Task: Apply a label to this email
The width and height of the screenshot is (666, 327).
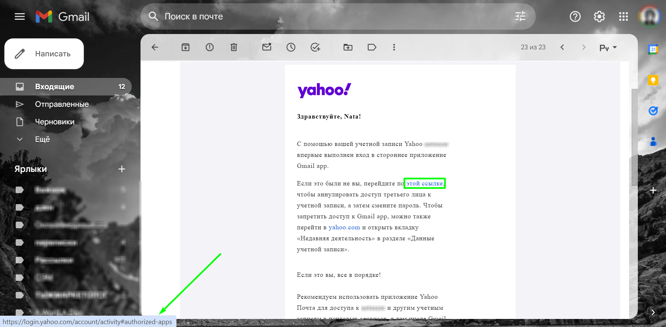Action: (372, 47)
